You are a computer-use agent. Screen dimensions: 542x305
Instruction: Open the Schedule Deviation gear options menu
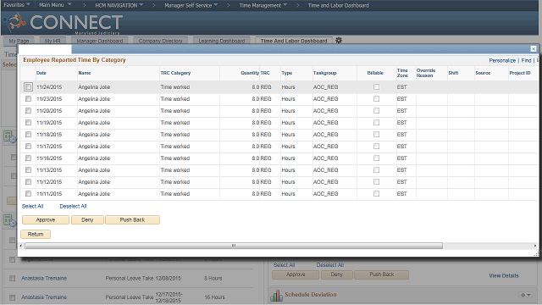(525, 295)
